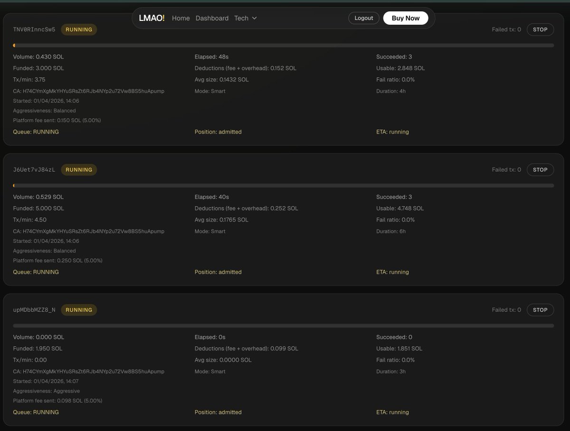
Task: Click 'Platform fee sent: 0.150 SOL (5.00%)'
Action: coord(57,120)
